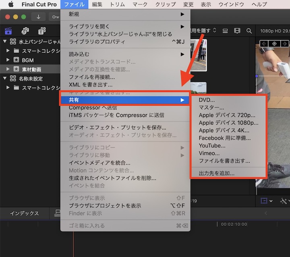
Task: Open the Final Cut Pro application menu
Action: coord(39,4)
